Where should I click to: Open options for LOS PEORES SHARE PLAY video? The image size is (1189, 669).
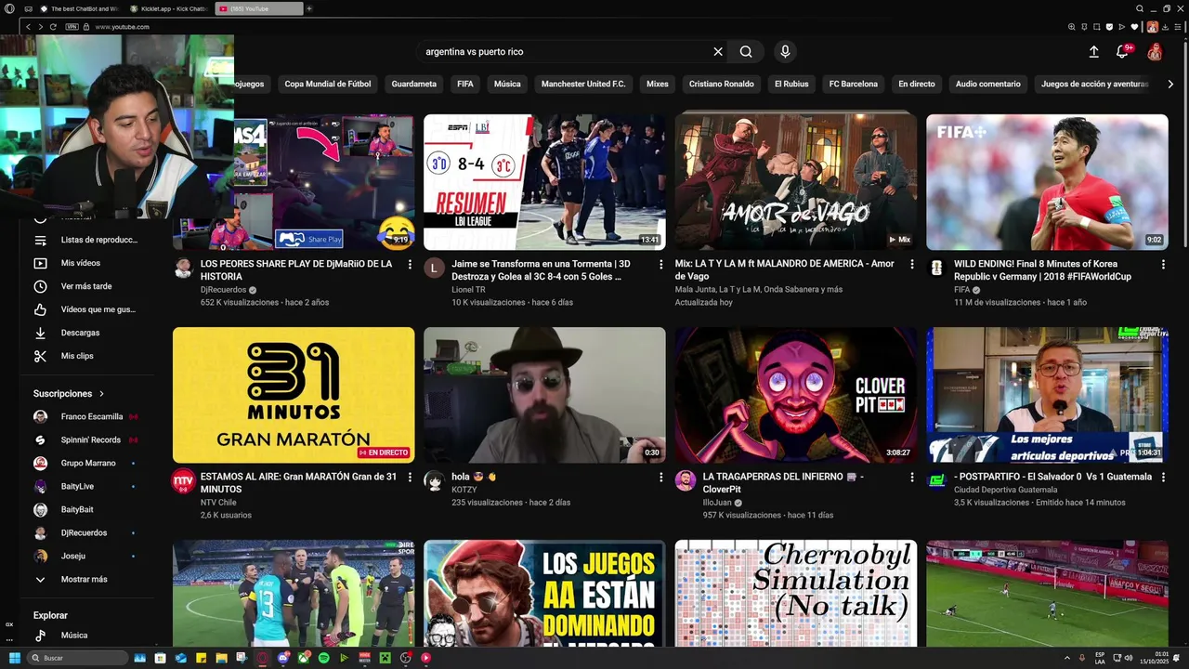coord(410,265)
